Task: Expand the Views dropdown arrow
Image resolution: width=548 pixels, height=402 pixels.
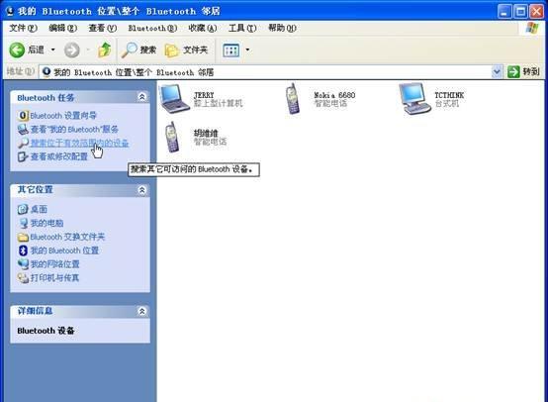Action: tap(247, 50)
